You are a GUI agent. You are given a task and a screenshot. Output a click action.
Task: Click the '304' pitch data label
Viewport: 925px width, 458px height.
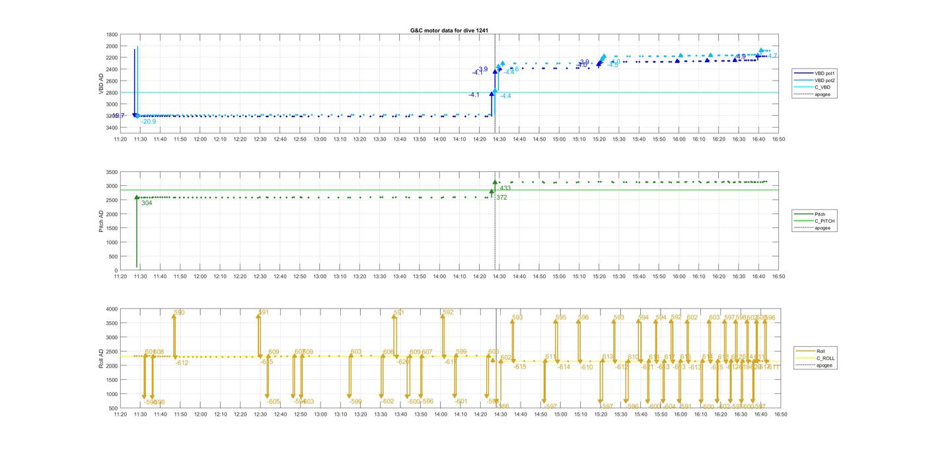(147, 203)
